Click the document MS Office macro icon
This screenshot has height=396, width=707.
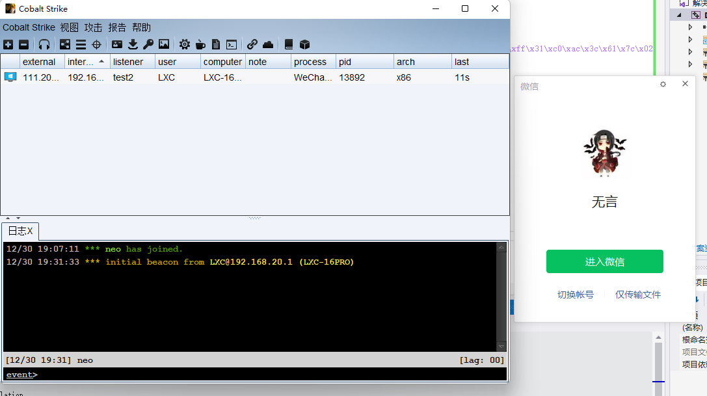tap(216, 44)
